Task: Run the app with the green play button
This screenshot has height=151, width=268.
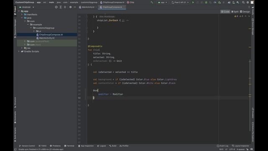Action: [193, 3]
